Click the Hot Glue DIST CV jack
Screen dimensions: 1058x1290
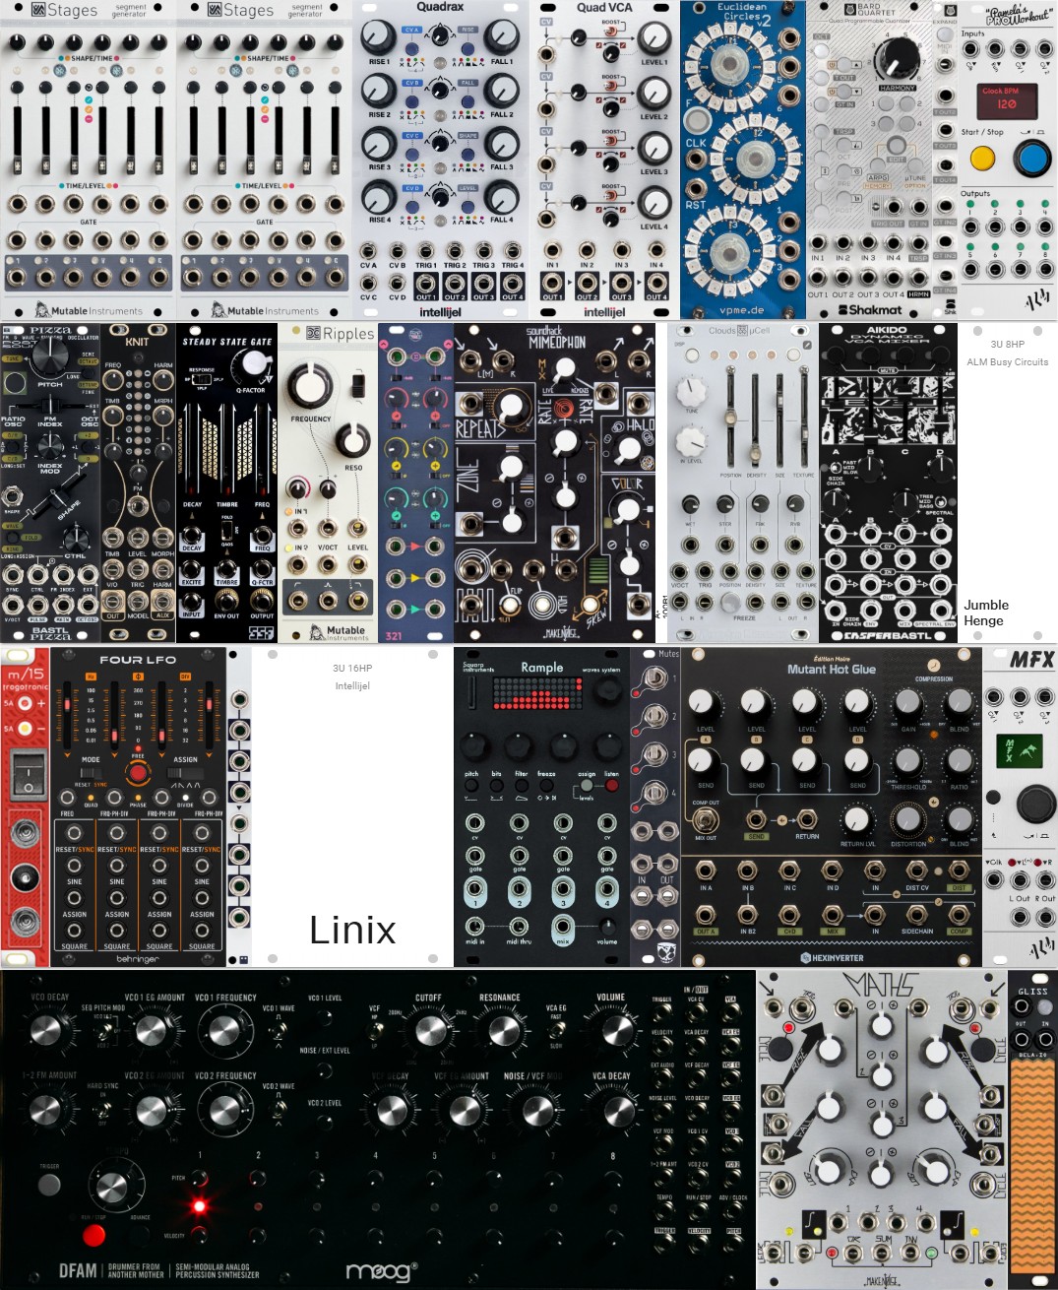(917, 871)
